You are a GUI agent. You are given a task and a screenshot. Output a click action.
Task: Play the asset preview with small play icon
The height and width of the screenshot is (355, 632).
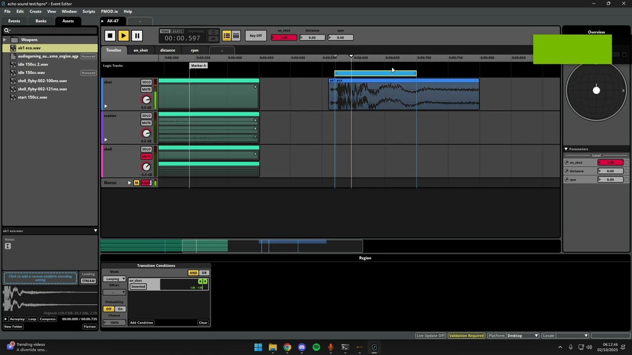click(x=6, y=319)
